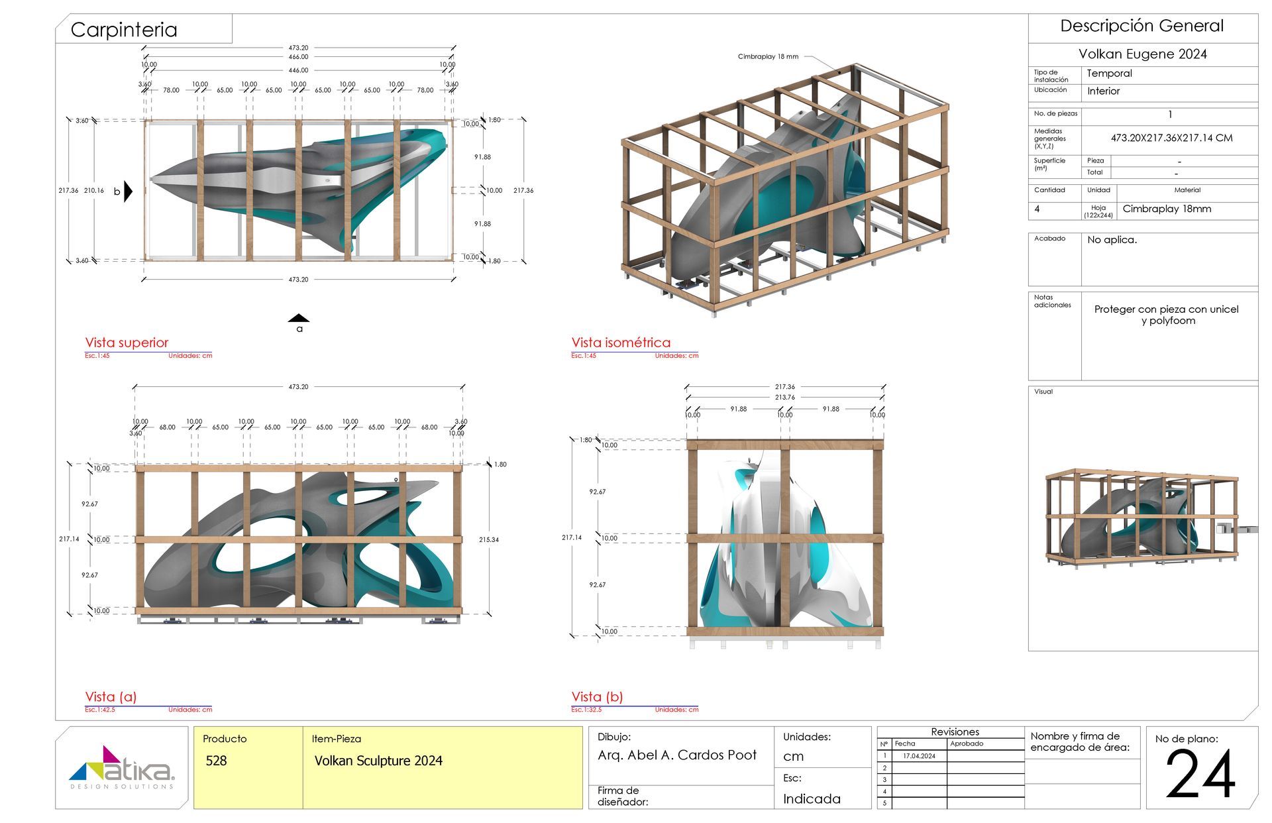Screen dimensions: 1272x823
Task: Click the black arrow marker labeled b
Action: pyautogui.click(x=128, y=192)
